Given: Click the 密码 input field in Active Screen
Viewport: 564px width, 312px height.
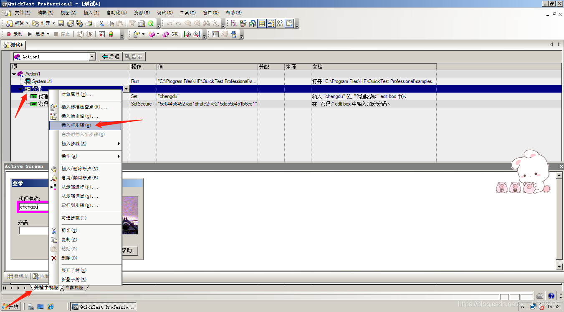Looking at the screenshot, I should point(34,231).
